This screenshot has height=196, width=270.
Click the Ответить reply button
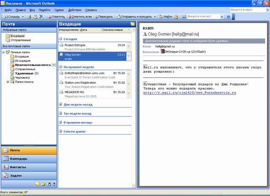pos(56,17)
